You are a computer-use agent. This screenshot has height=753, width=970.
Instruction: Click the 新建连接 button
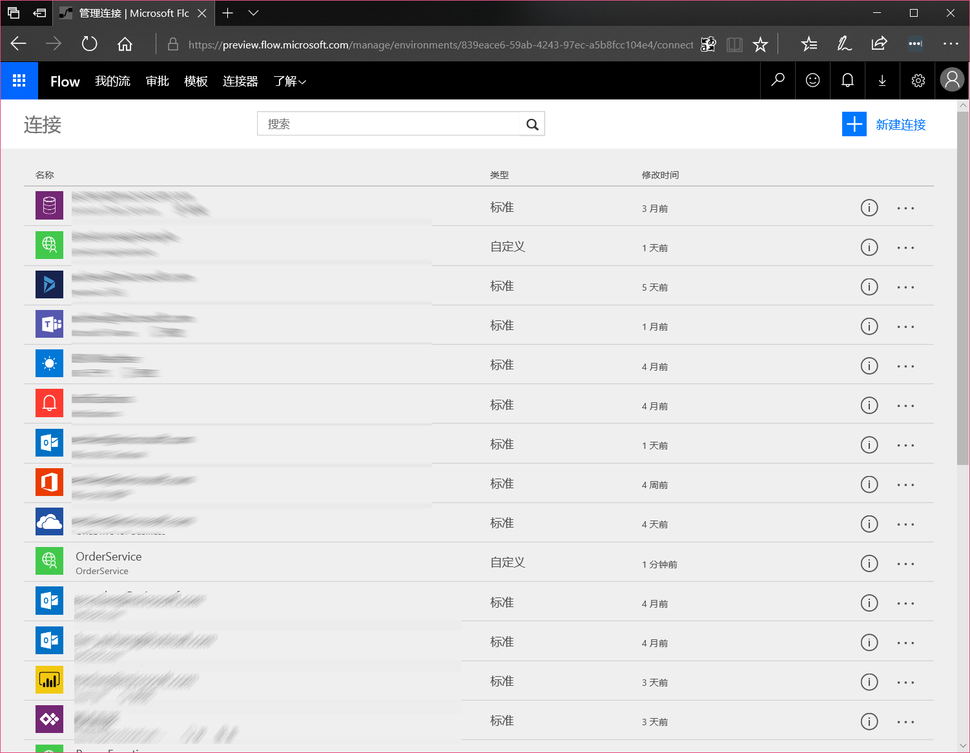coord(884,124)
